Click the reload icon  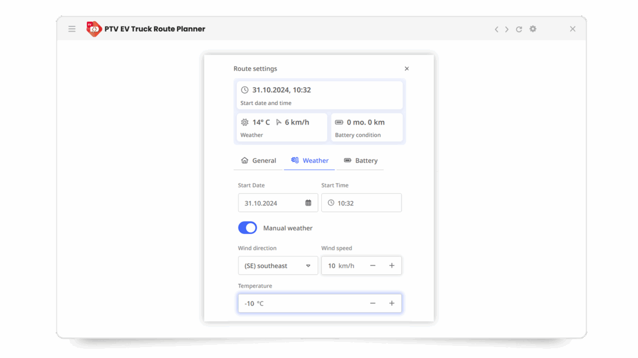tap(519, 29)
